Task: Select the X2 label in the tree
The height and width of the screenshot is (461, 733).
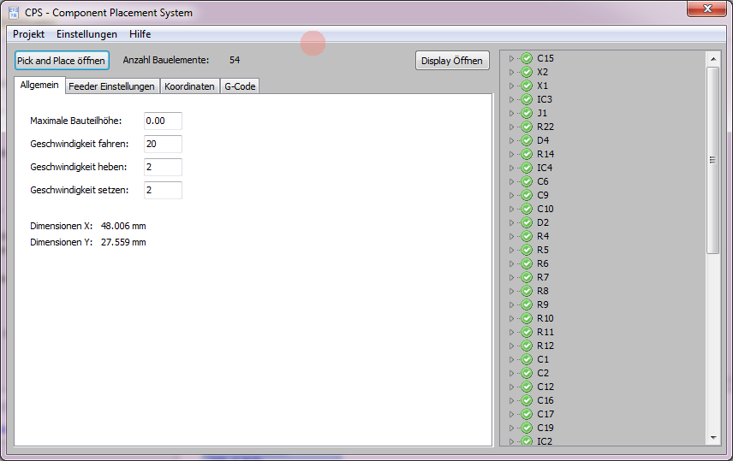Action: coord(542,72)
